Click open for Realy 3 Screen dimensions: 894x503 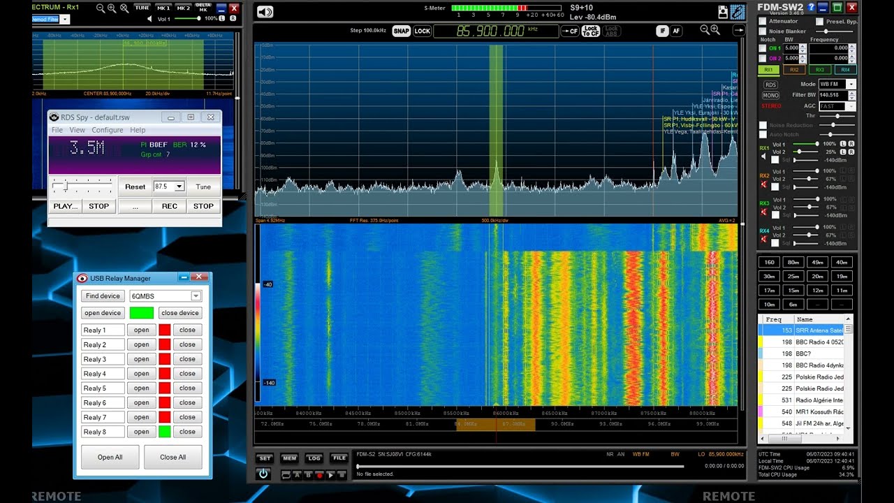(142, 359)
